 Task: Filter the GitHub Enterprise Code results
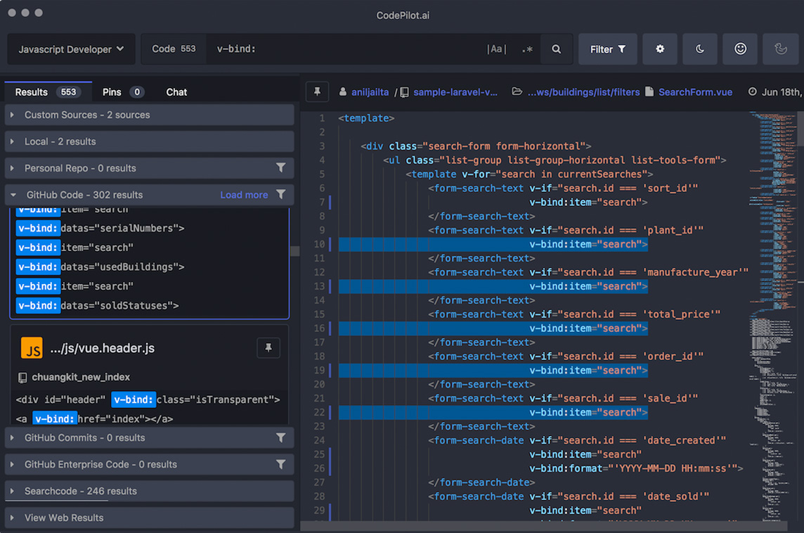point(281,464)
